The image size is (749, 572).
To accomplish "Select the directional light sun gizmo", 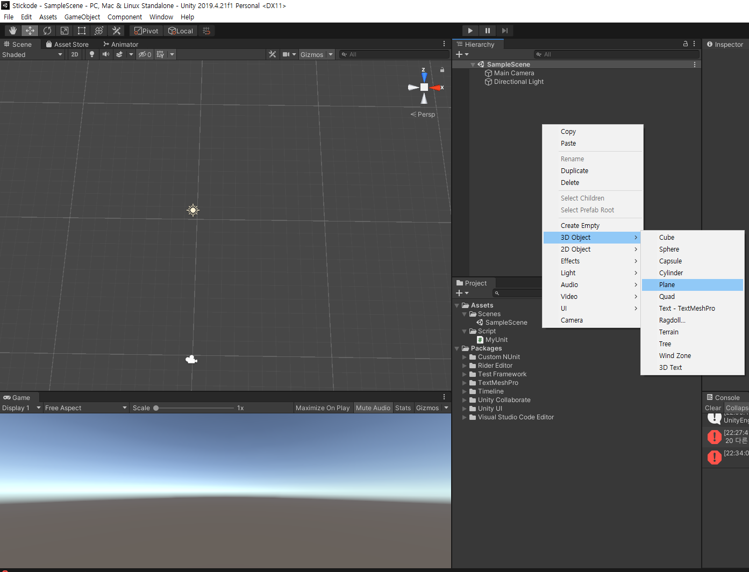I will pos(193,210).
